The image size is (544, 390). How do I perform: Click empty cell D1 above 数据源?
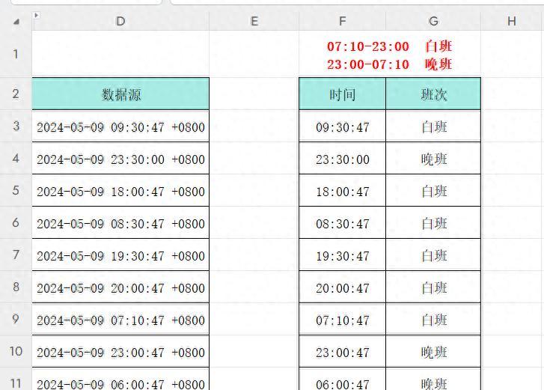click(x=120, y=54)
